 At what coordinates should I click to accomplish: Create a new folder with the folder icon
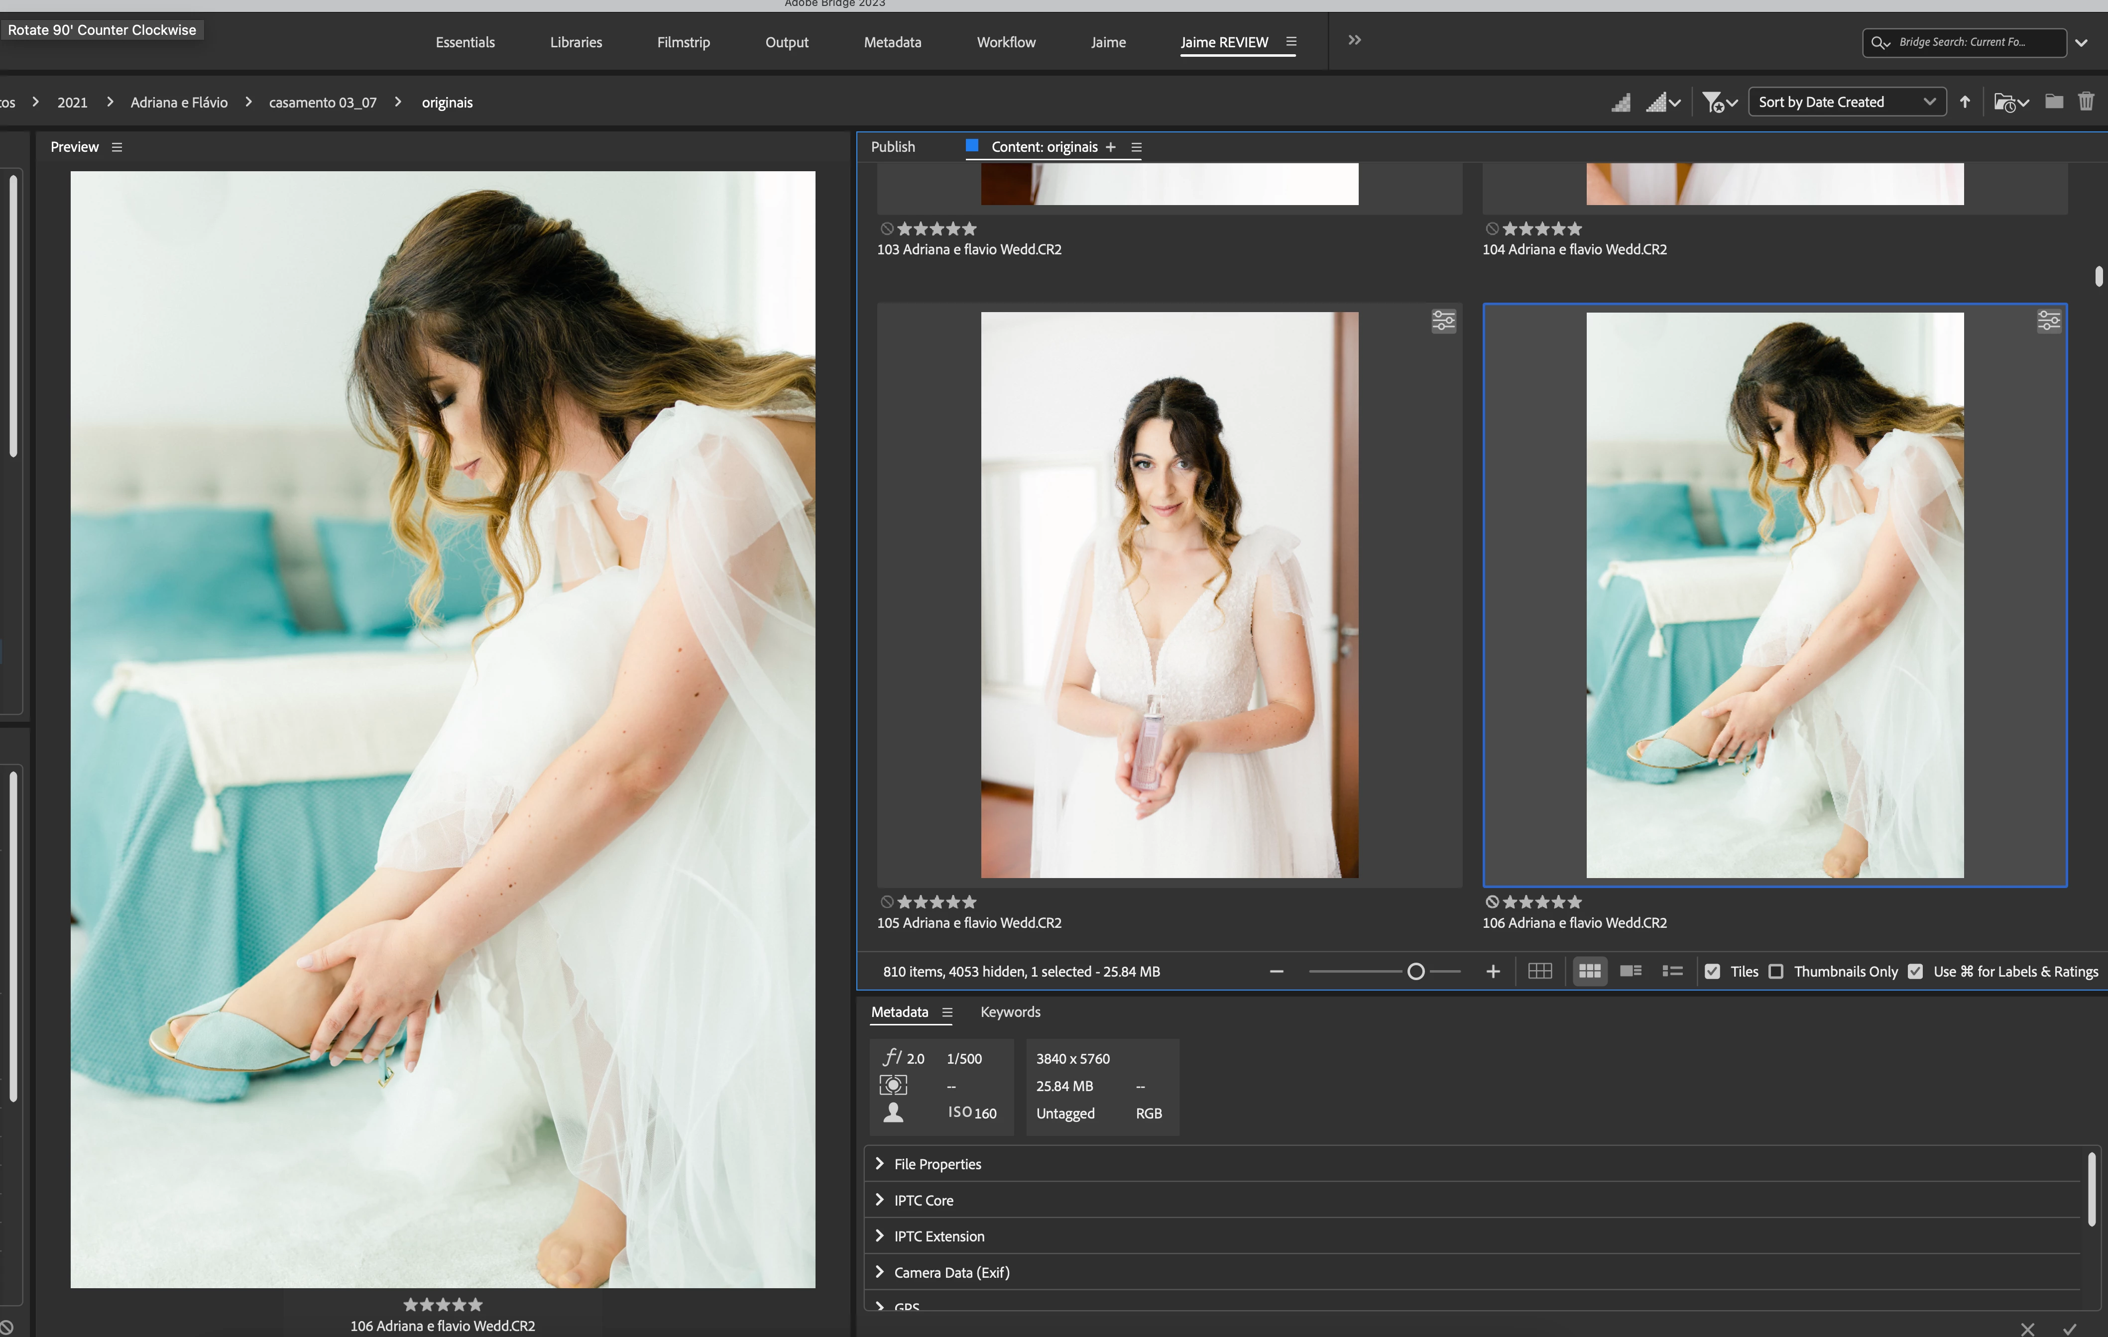tap(2054, 103)
